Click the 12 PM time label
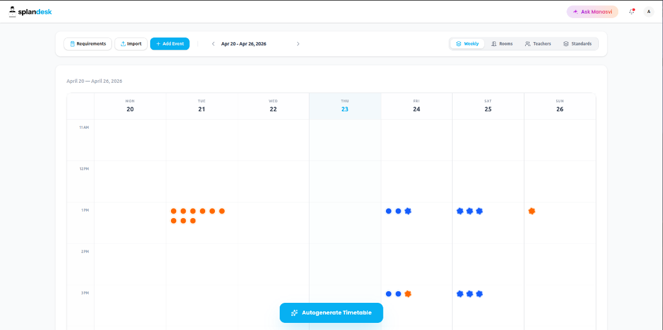 (x=84, y=169)
